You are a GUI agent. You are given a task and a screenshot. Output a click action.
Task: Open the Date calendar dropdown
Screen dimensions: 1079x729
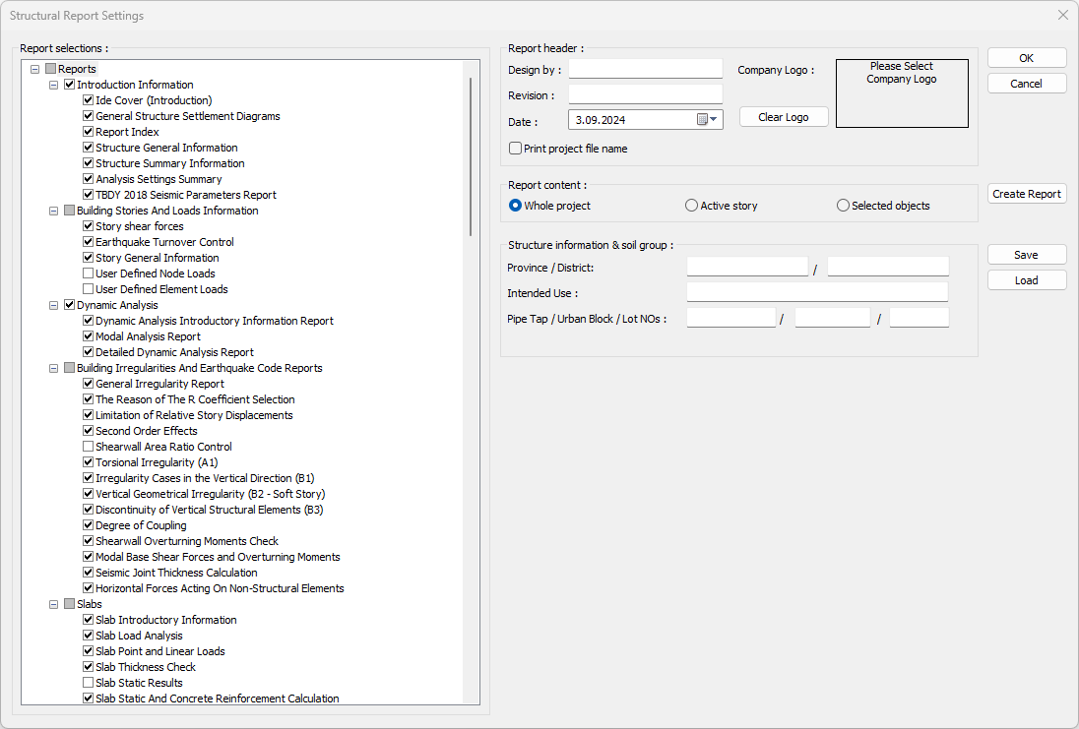click(x=709, y=119)
